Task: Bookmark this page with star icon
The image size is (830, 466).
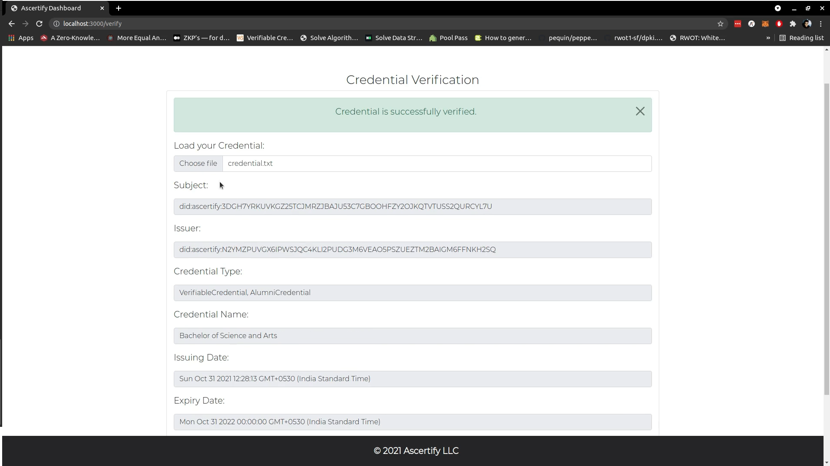Action: pyautogui.click(x=720, y=24)
